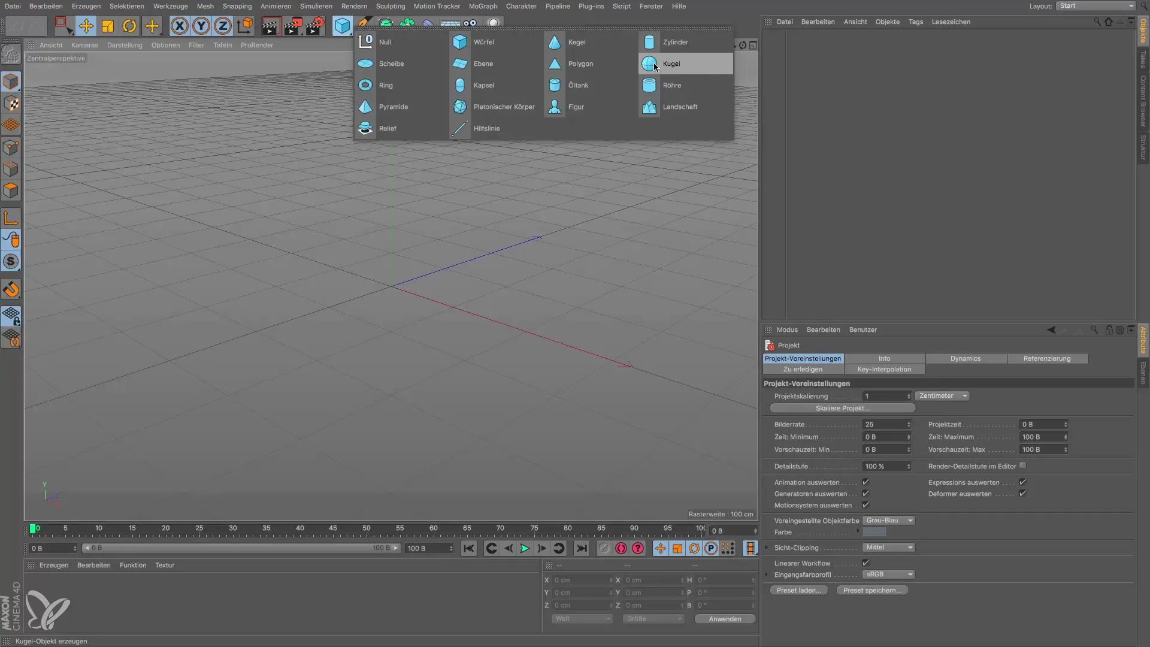Open the Welt coordinate dropdown
Viewport: 1150px width, 647px height.
coord(582,619)
